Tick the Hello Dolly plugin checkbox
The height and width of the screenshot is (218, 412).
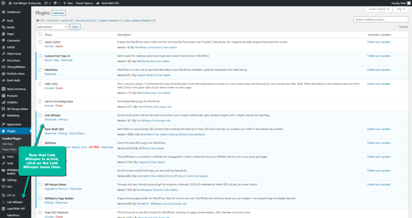[x=40, y=84]
